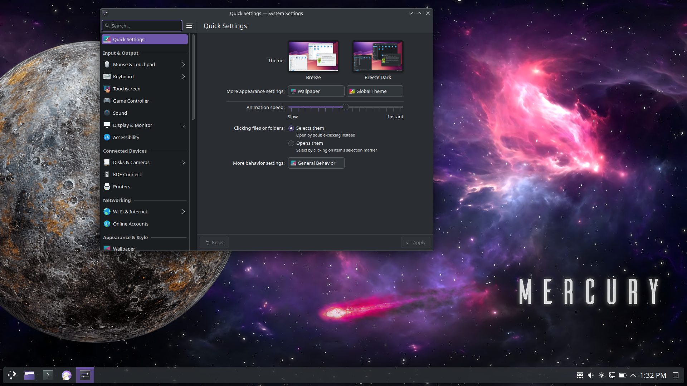Open the web browser taskbar icon

(67, 375)
